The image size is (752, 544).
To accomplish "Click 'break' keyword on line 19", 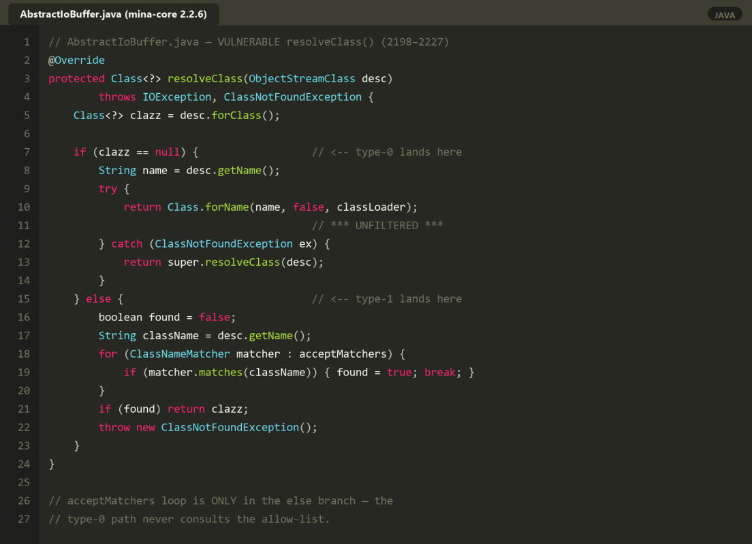I will pyautogui.click(x=440, y=373).
